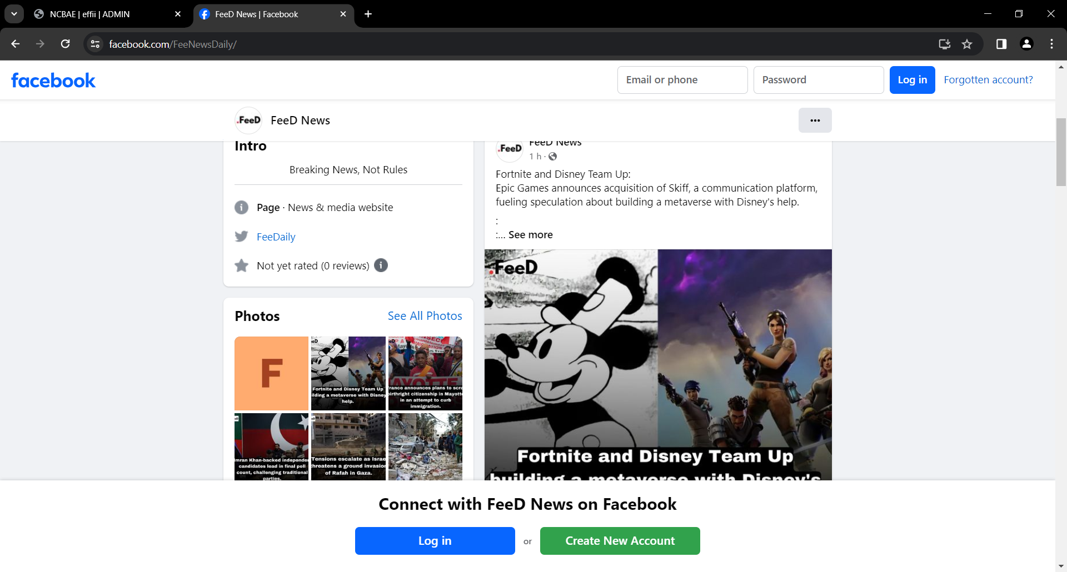Click the Email or phone field
1067x572 pixels.
tap(682, 80)
